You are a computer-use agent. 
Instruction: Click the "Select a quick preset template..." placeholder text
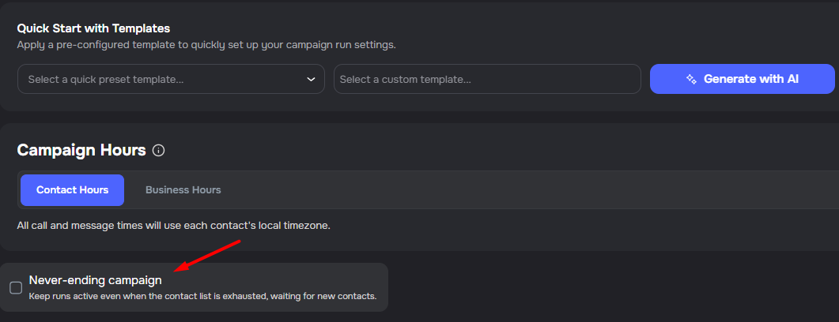(x=105, y=80)
